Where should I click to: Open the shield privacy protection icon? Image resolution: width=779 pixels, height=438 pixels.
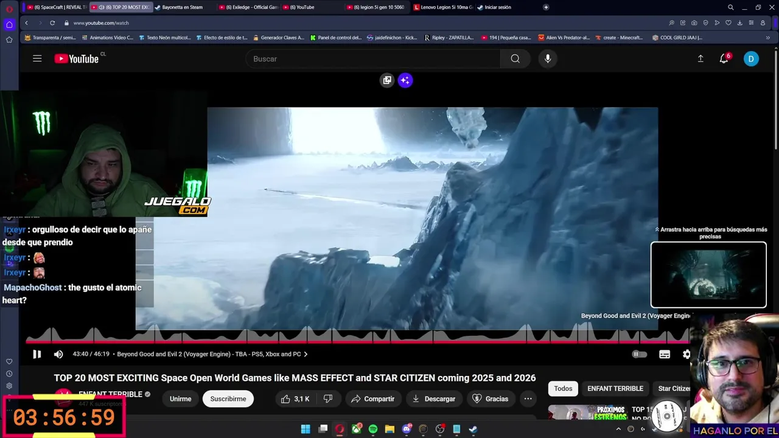click(x=705, y=23)
